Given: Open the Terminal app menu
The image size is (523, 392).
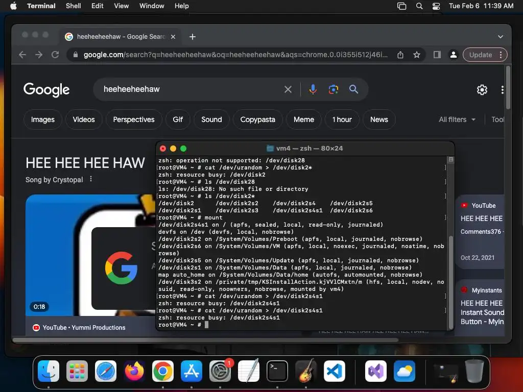Looking at the screenshot, I should [41, 6].
